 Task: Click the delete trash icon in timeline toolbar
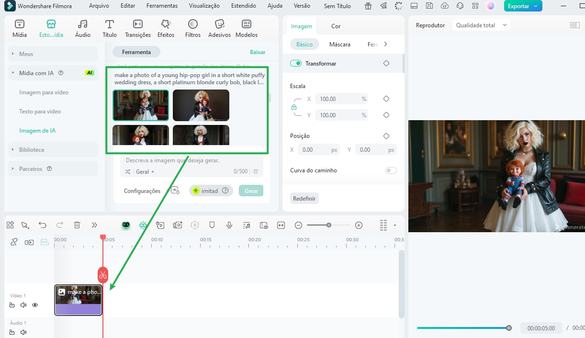pyautogui.click(x=77, y=225)
